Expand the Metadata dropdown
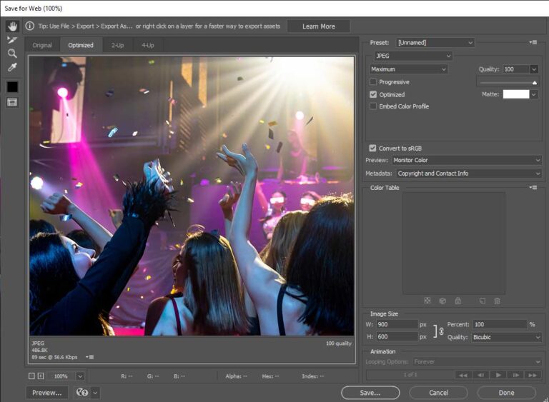Image resolution: width=549 pixels, height=402 pixels. point(468,174)
